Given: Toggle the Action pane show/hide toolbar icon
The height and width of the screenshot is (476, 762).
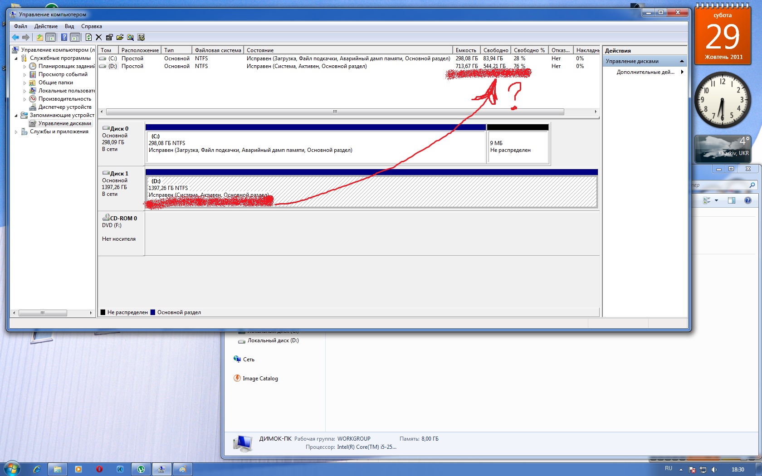Looking at the screenshot, I should 75,37.
